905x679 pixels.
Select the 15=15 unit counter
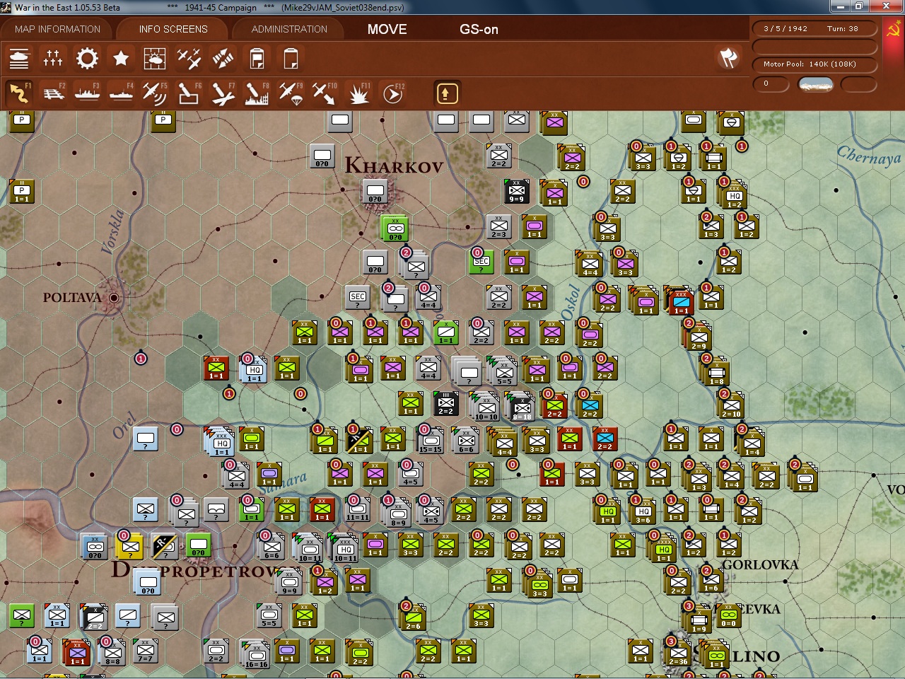click(430, 440)
